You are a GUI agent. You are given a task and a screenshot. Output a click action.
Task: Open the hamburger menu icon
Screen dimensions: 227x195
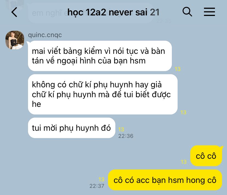click(209, 12)
